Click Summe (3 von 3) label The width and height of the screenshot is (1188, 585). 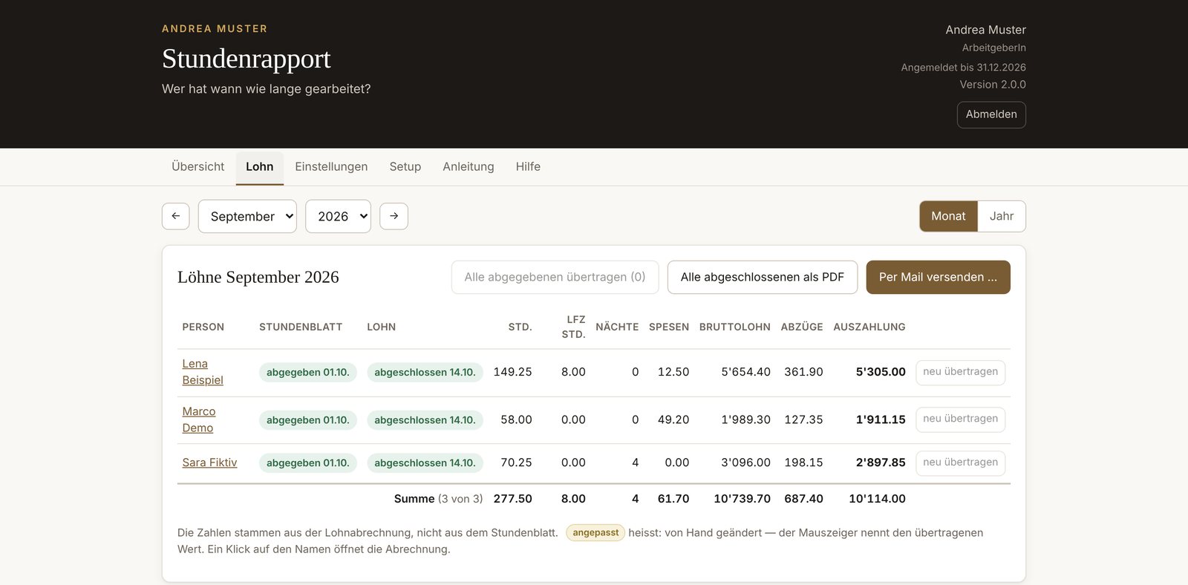click(438, 499)
